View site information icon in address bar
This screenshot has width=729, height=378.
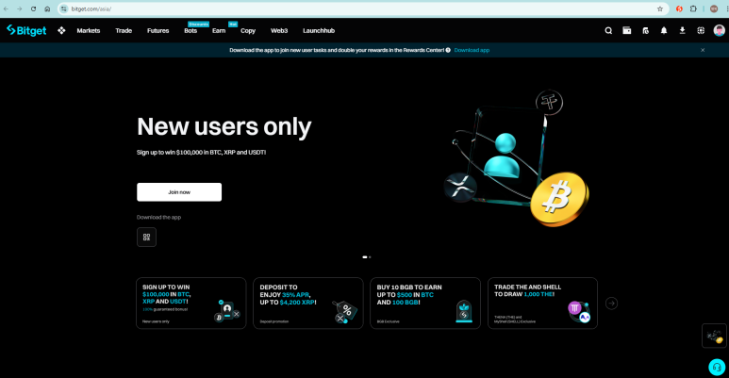[x=64, y=8]
